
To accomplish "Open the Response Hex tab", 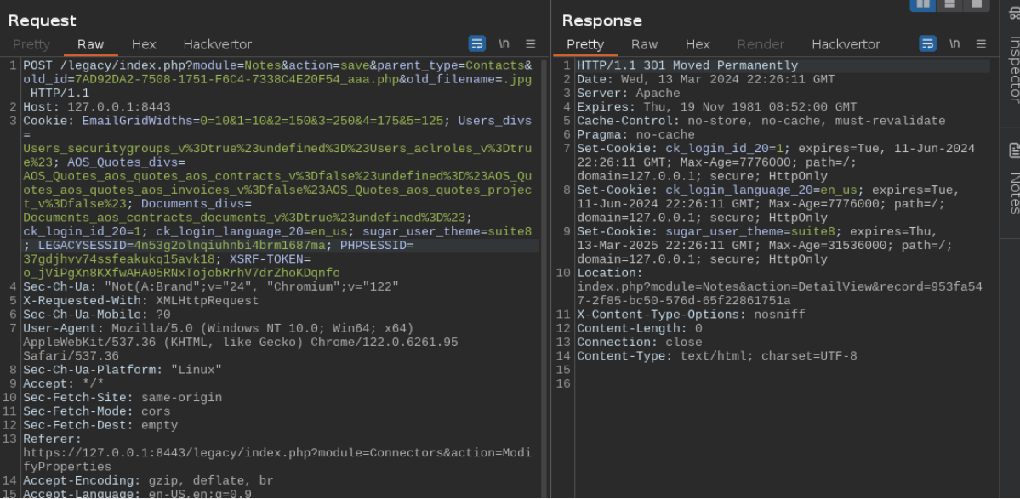I will tap(698, 44).
